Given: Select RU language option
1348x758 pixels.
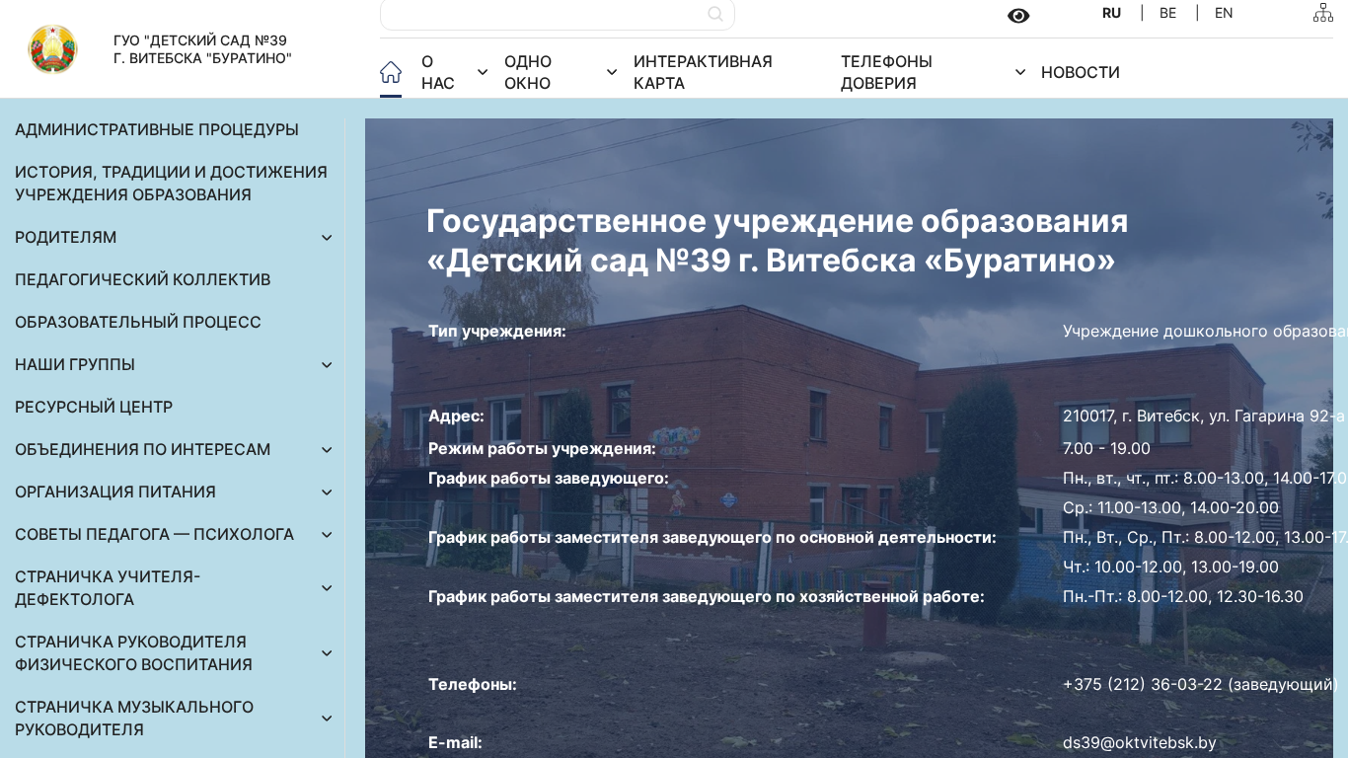Looking at the screenshot, I should click(1111, 13).
